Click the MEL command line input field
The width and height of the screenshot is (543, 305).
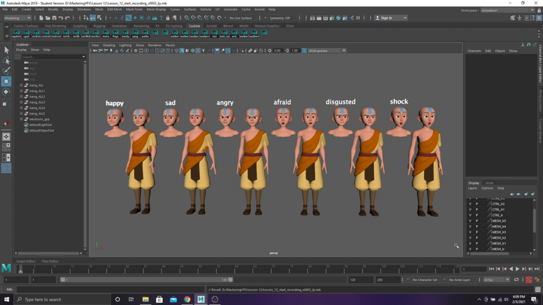(110, 290)
